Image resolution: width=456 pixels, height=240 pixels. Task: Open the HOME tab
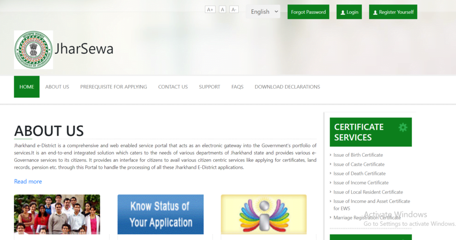click(27, 87)
